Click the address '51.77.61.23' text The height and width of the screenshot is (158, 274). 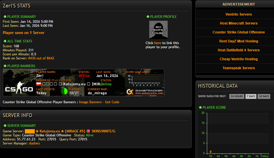[x=26, y=139]
